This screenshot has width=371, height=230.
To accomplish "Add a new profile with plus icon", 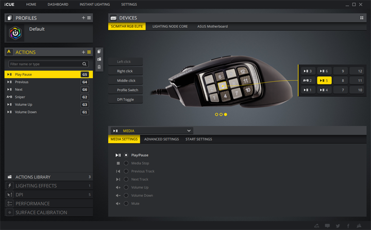I will tap(83, 18).
